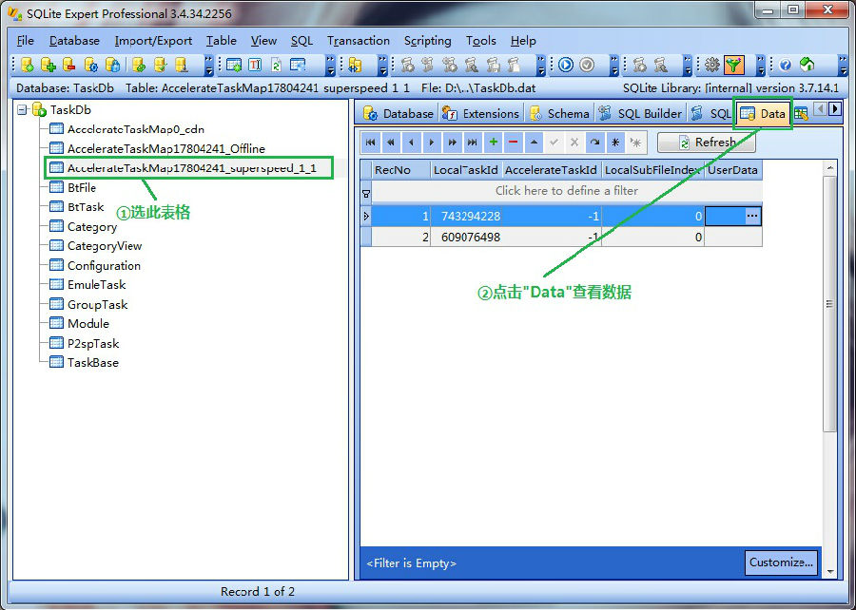856x610 pixels.
Task: Open UserData cell ellipsis editor button
Action: [x=751, y=217]
